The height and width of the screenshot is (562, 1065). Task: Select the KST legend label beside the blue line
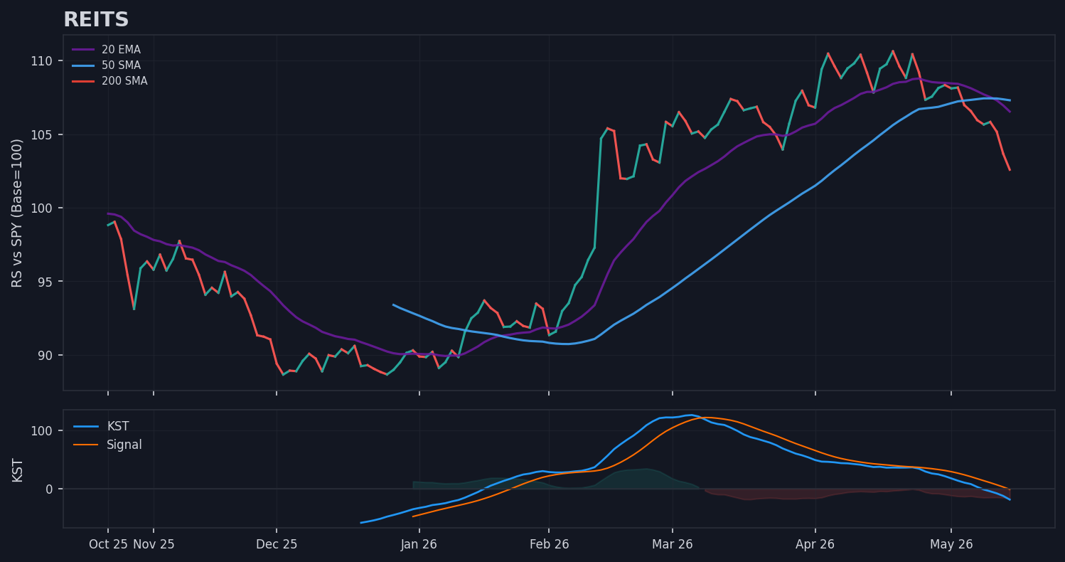pyautogui.click(x=118, y=426)
